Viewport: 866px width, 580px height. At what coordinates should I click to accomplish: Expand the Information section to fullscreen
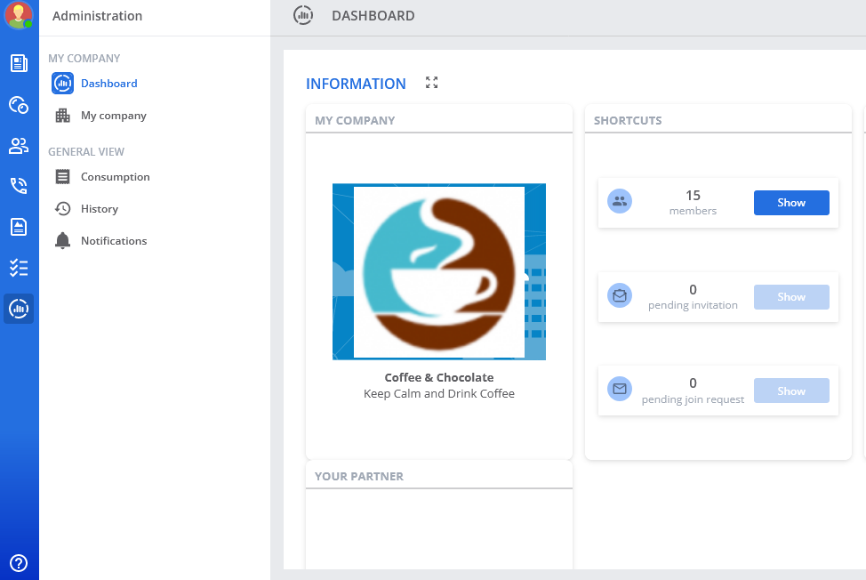pyautogui.click(x=432, y=83)
